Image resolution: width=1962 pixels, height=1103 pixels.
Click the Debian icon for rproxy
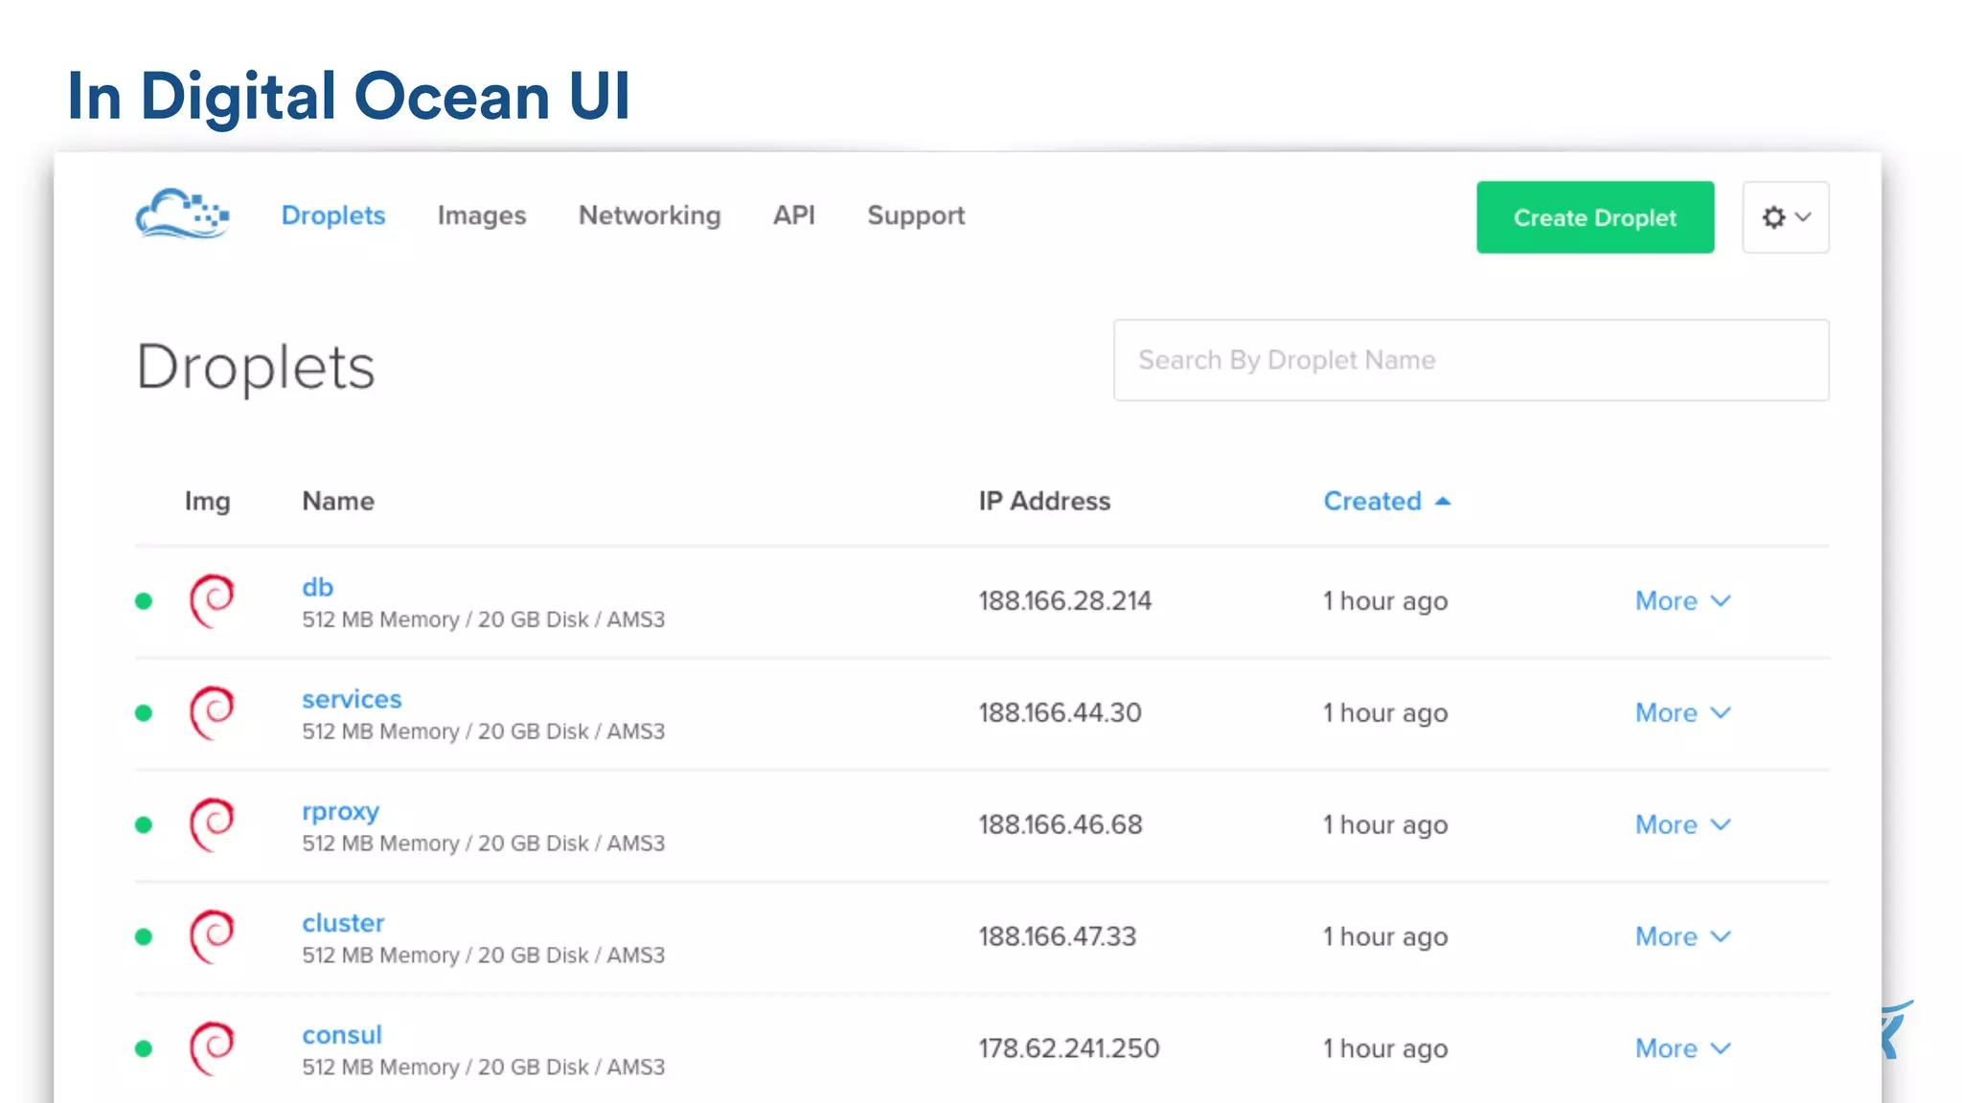212,825
